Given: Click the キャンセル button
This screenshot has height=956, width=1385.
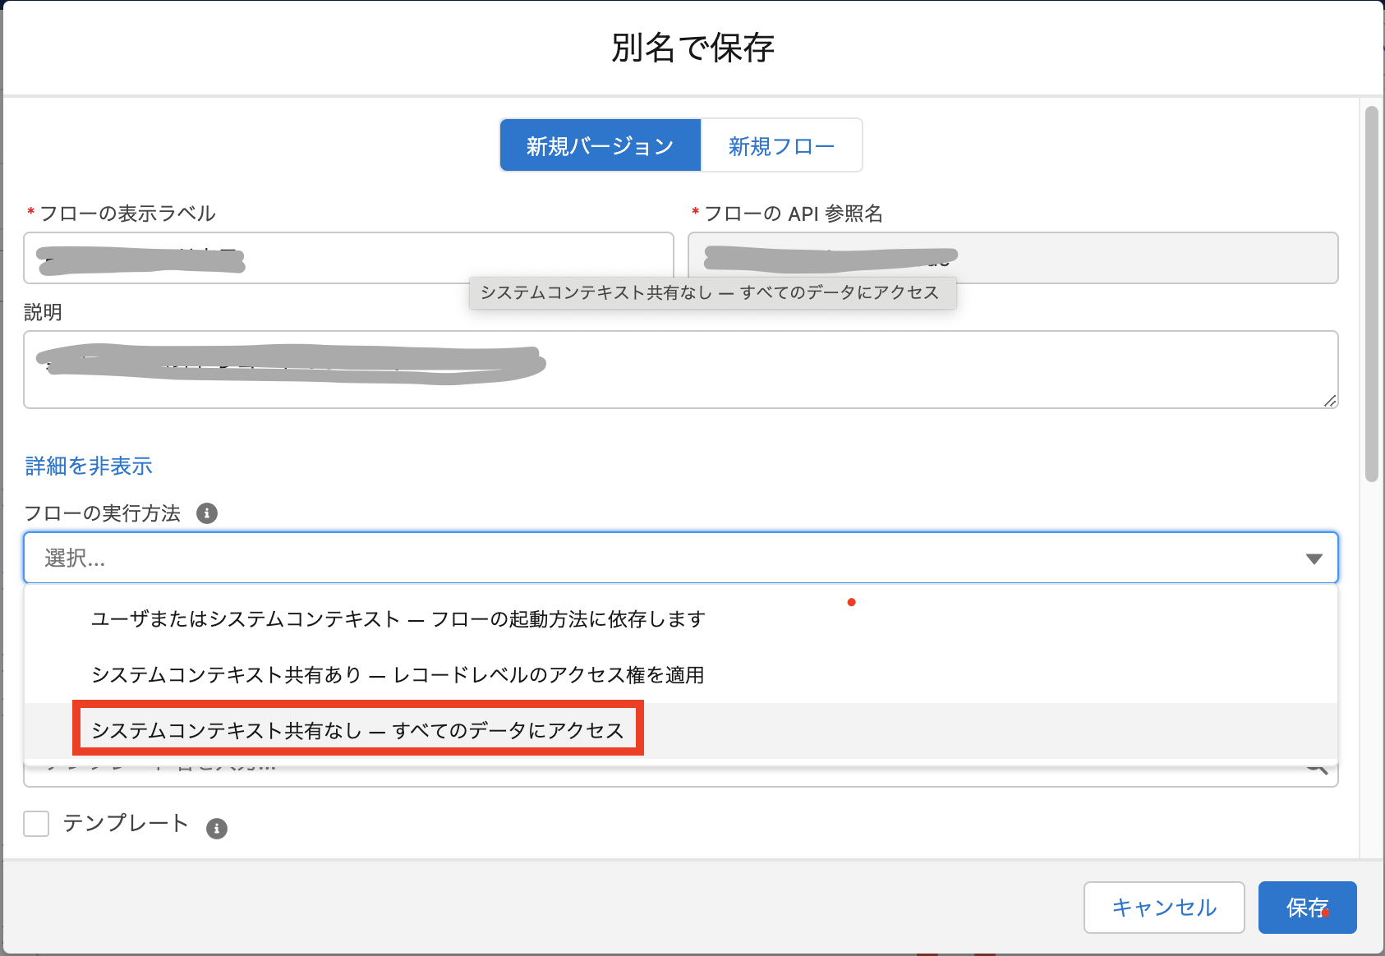Looking at the screenshot, I should pyautogui.click(x=1163, y=908).
